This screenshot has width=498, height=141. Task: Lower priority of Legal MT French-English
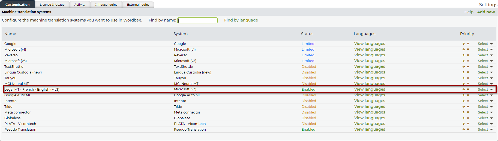468,90
